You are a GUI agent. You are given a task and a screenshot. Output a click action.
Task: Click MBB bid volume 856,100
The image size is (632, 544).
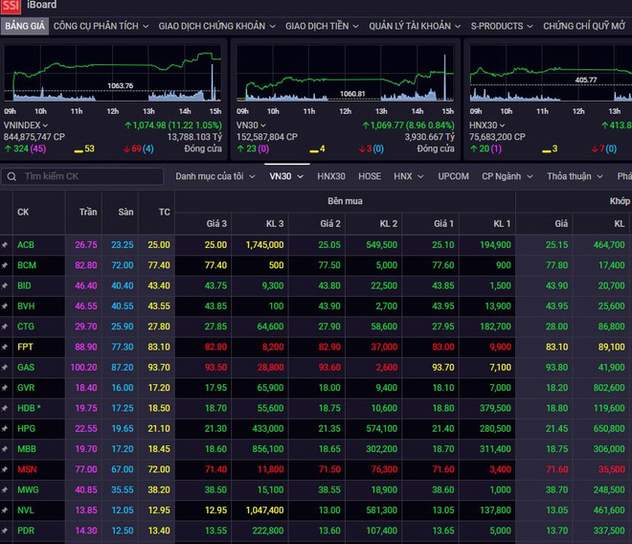(267, 449)
